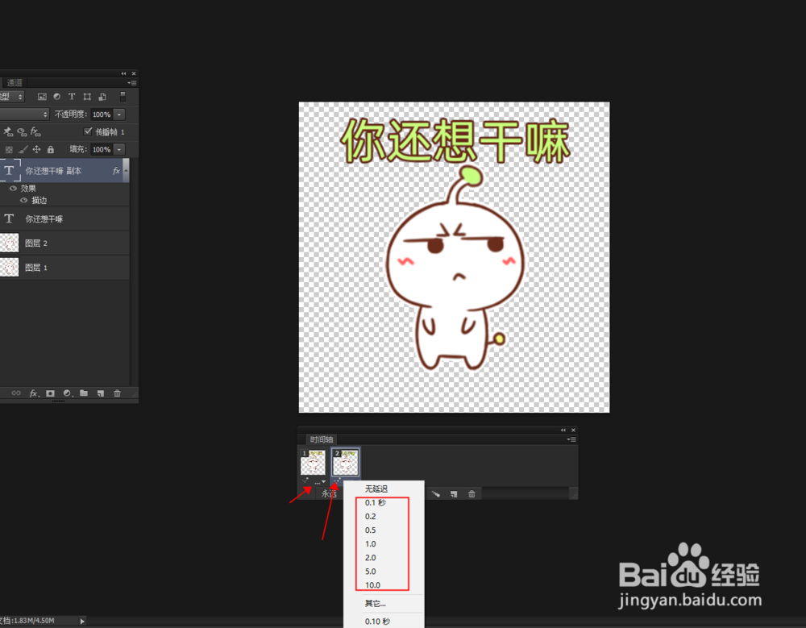Screen dimensions: 806x628
Task: Choose 无延迟 from delay menu
Action: pos(384,489)
